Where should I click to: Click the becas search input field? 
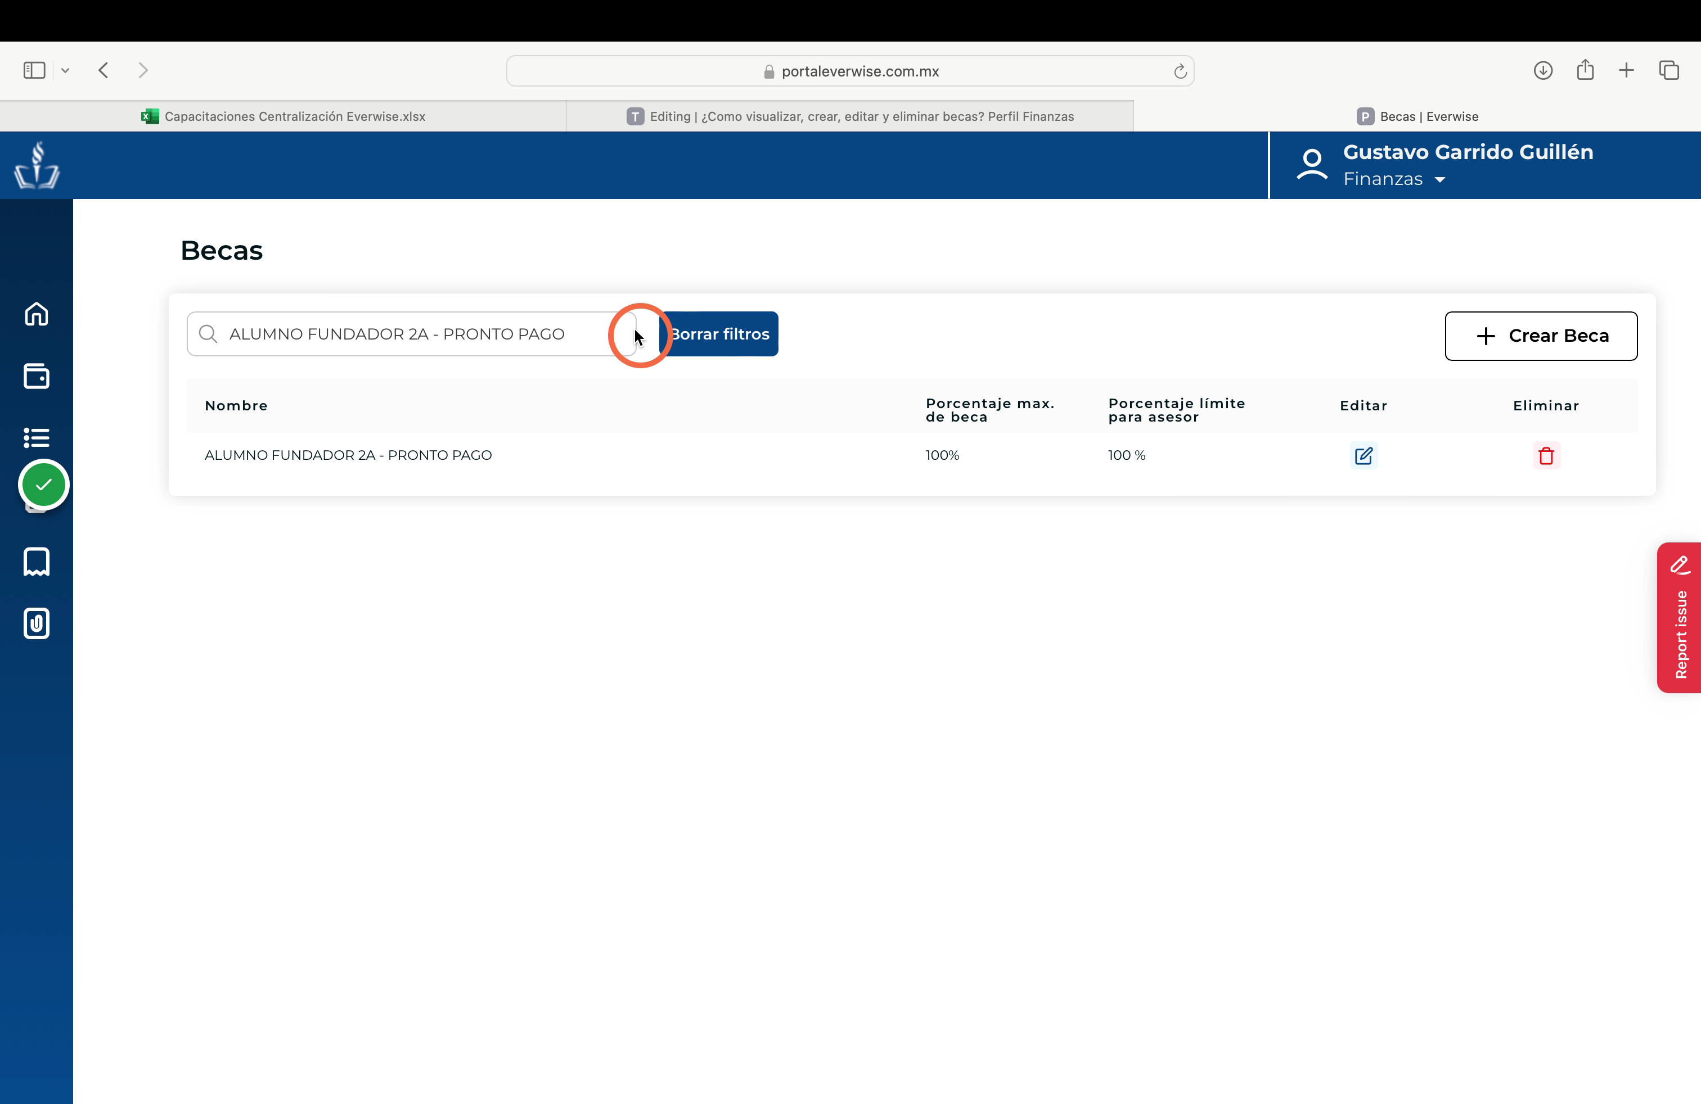[x=411, y=333]
